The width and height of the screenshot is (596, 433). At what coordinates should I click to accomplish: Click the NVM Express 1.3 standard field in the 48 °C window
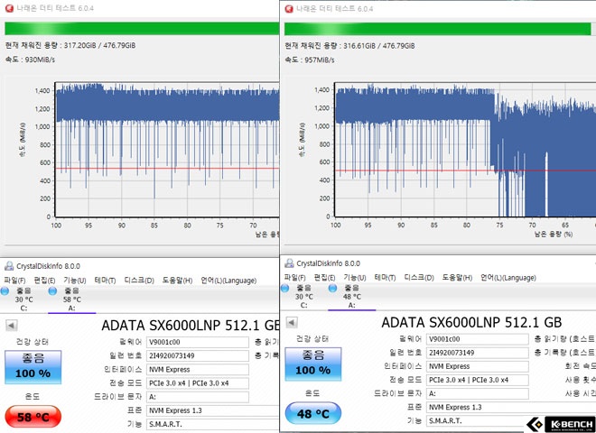[511, 407]
